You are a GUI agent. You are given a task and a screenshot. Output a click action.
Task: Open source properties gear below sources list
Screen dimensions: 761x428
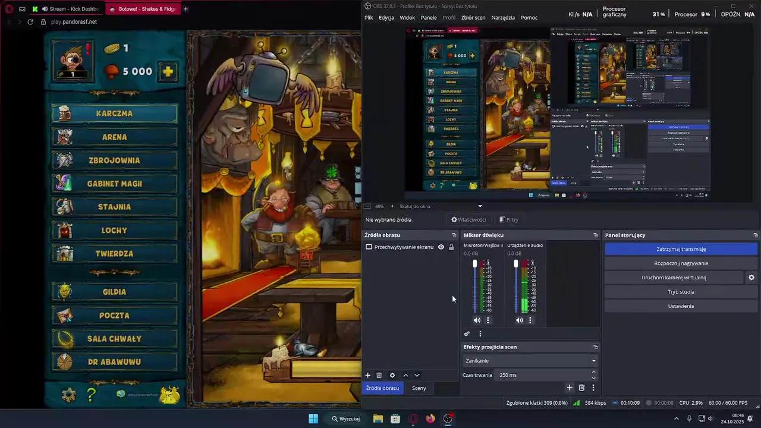(392, 376)
